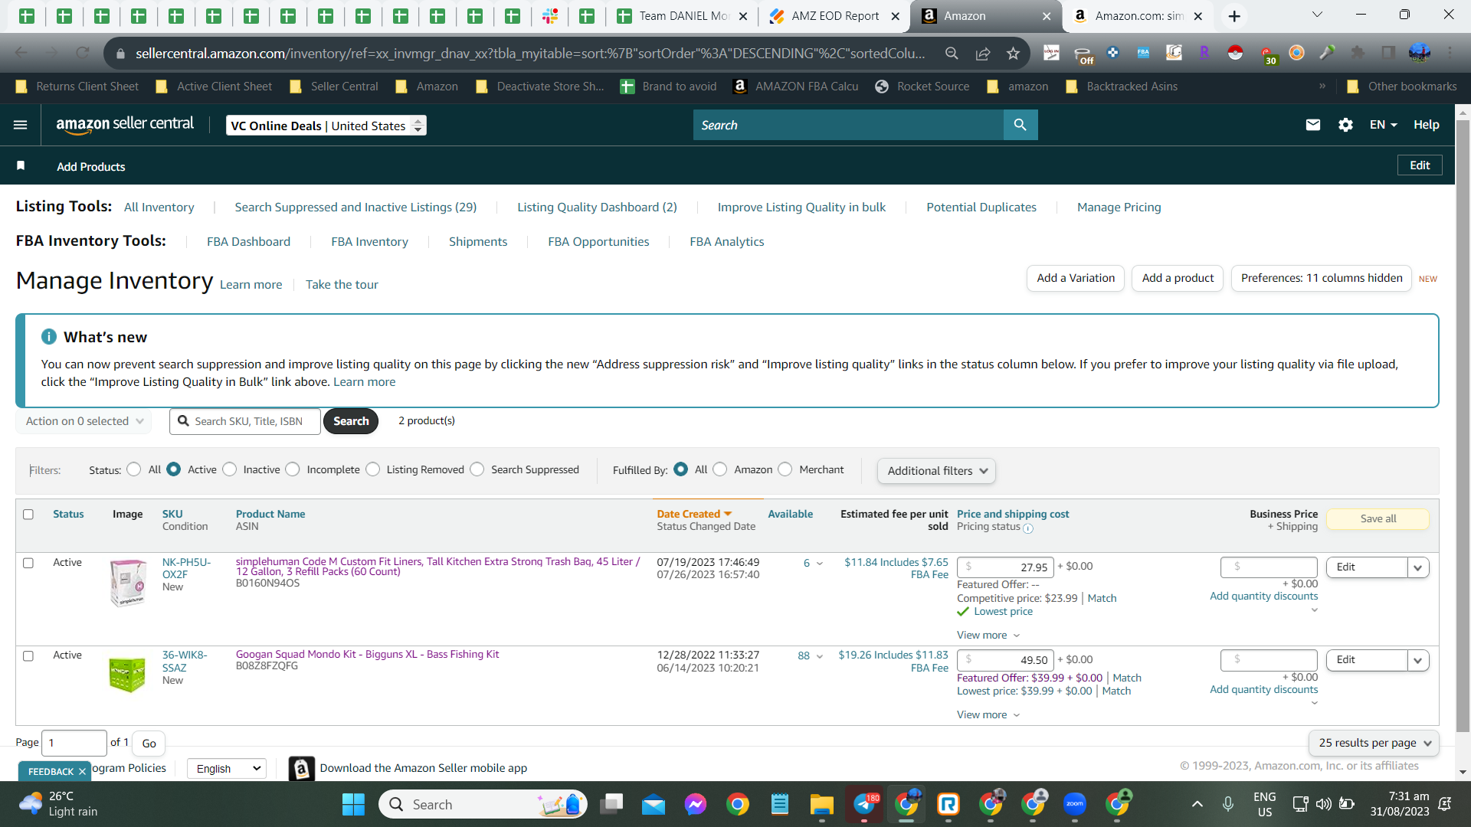Open Zoom from the taskbar

point(1075,804)
